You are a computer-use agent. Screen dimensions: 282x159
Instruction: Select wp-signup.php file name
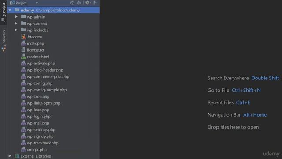tap(40, 136)
